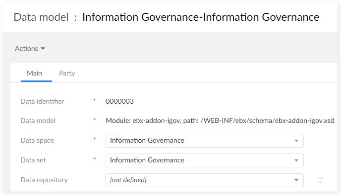Click the [not defined] Data repository field
342x196 pixels.
[x=205, y=180]
